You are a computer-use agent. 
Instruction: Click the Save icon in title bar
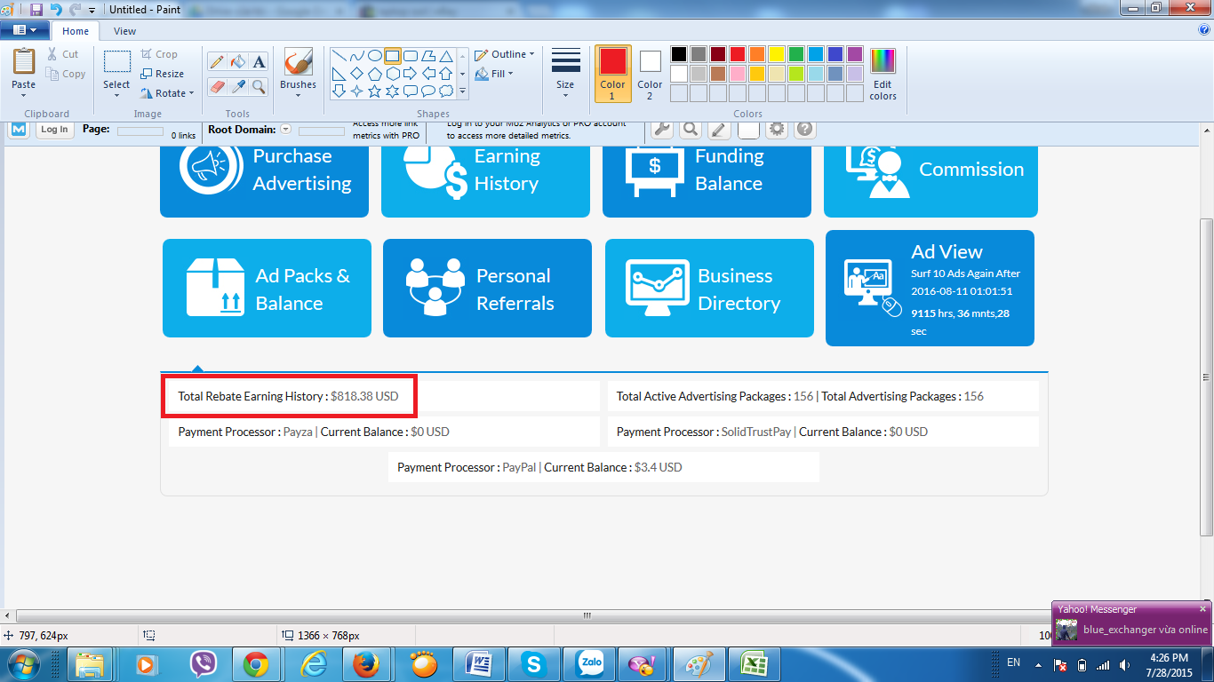(36, 9)
